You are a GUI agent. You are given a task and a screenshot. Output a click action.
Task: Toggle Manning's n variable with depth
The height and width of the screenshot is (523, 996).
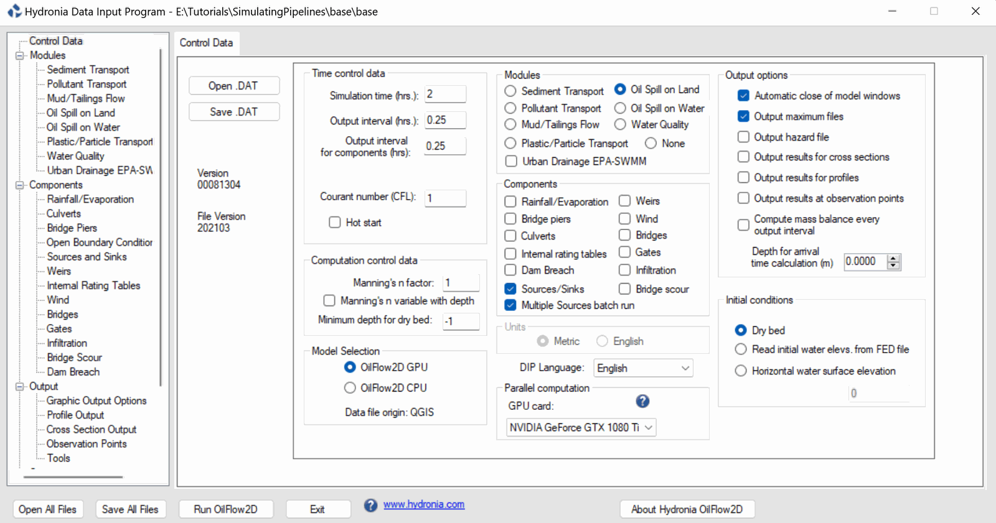[329, 300]
